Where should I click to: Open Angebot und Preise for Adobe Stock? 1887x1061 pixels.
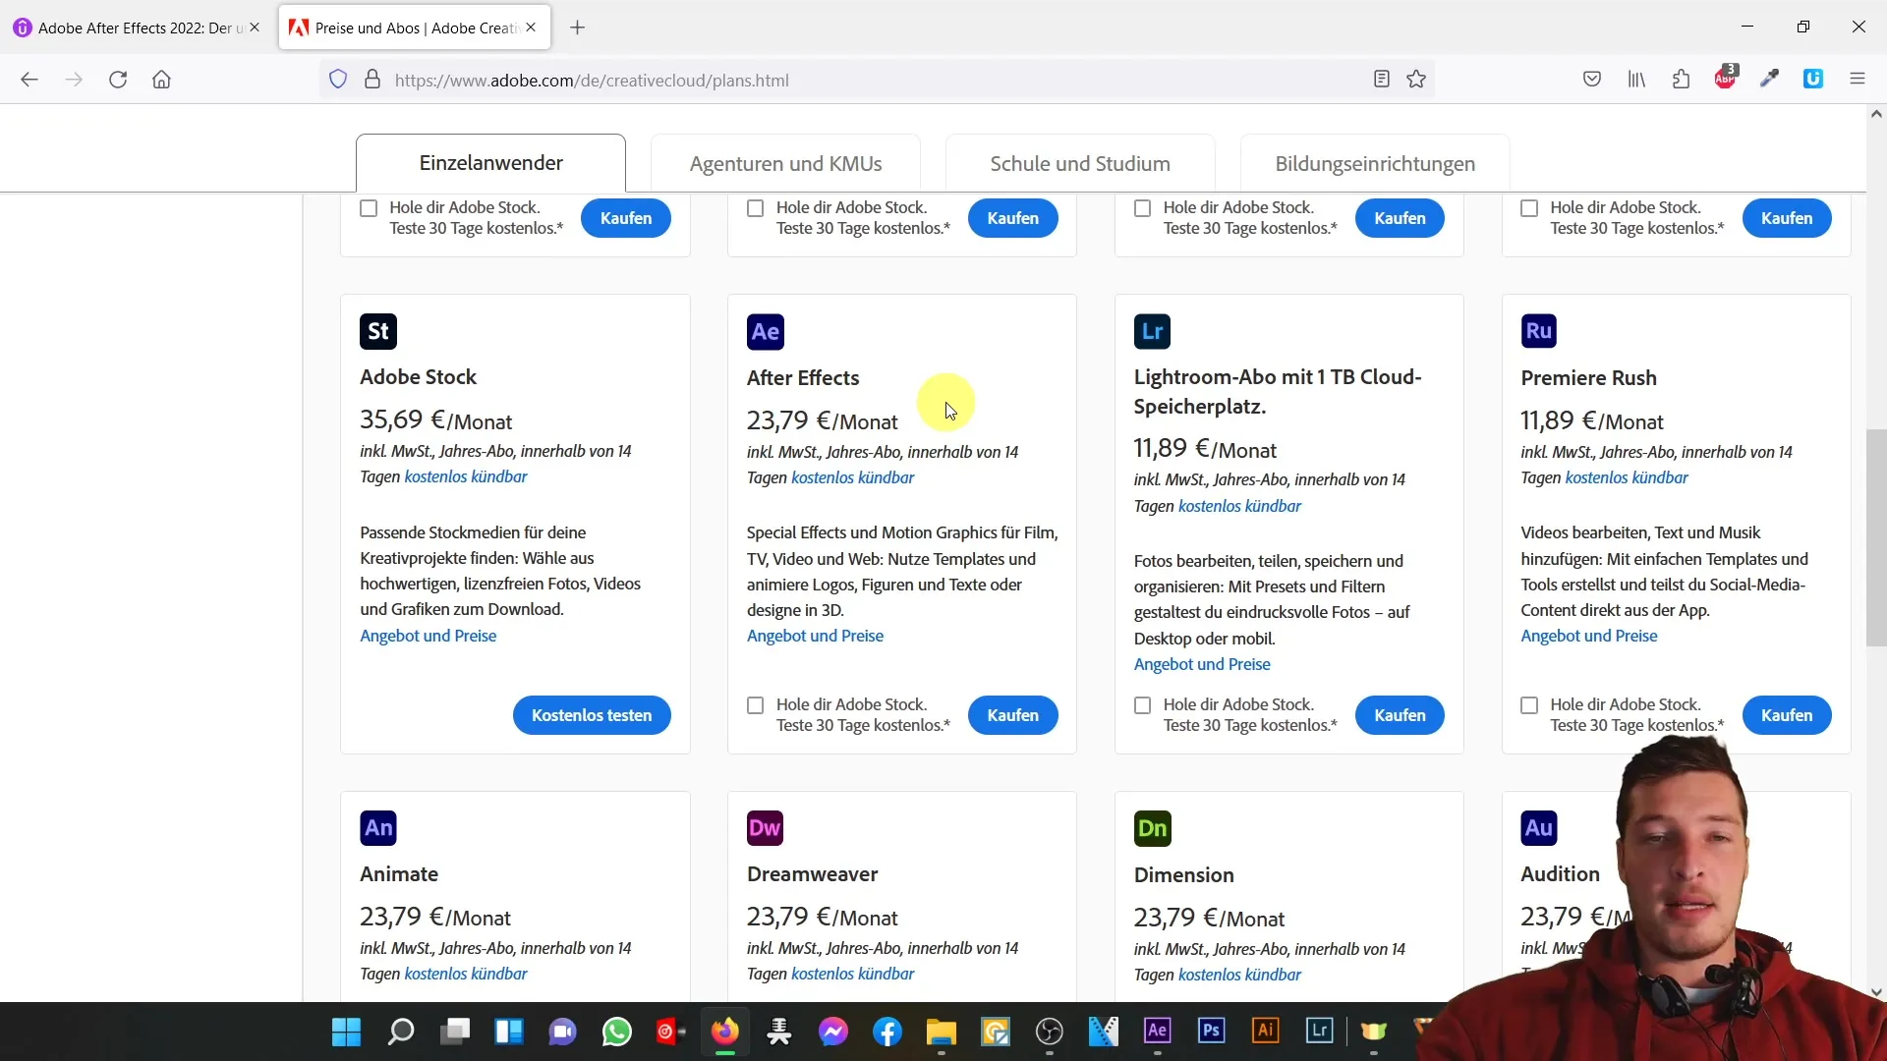click(x=428, y=636)
